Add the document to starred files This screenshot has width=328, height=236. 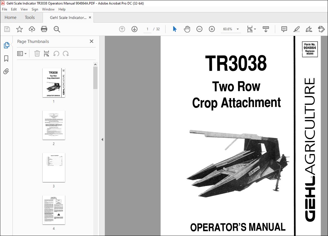click(x=19, y=29)
